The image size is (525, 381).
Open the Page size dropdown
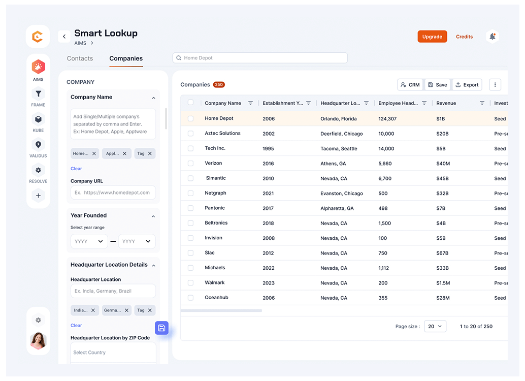pos(435,326)
